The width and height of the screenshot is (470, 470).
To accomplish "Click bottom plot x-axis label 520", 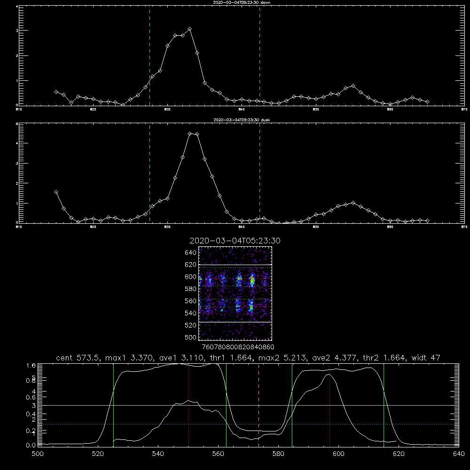I will tap(98, 454).
